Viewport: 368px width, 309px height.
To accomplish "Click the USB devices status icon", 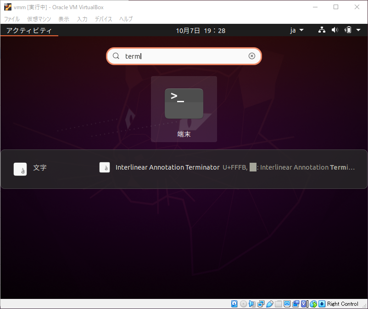I will click(270, 304).
